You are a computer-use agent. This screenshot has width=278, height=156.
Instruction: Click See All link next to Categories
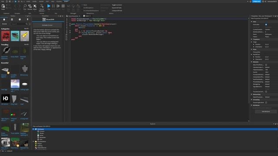(x=26, y=29)
